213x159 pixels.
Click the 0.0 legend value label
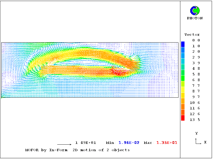(x=196, y=40)
